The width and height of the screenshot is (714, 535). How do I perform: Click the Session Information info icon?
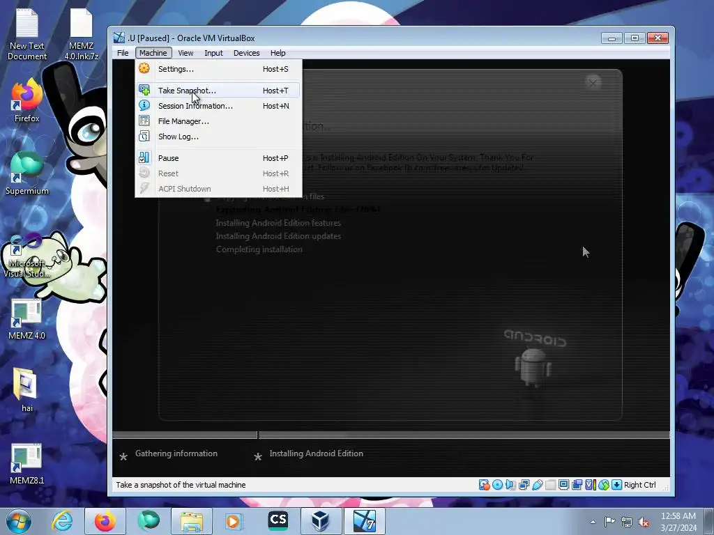click(x=144, y=106)
